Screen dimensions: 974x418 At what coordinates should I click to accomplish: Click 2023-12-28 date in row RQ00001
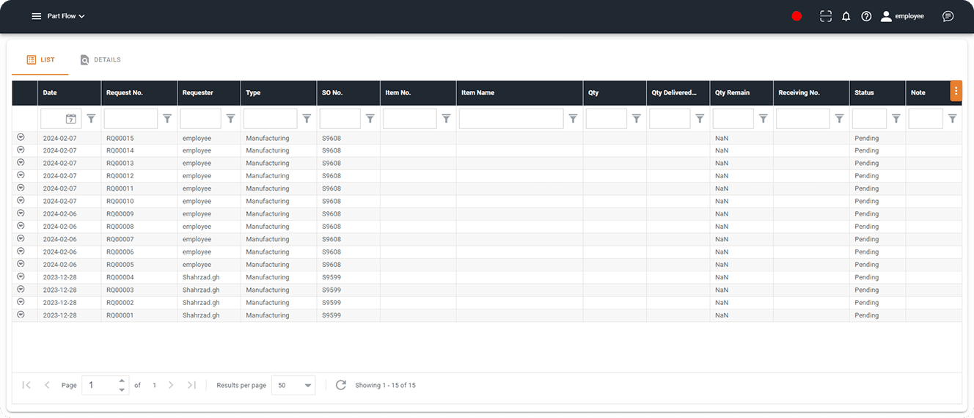[59, 315]
